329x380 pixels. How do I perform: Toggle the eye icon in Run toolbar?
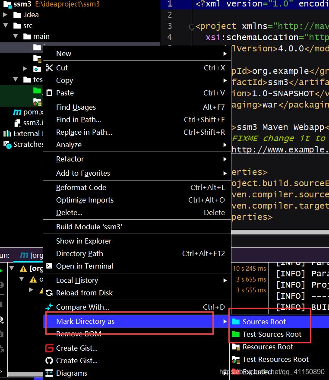point(2,320)
